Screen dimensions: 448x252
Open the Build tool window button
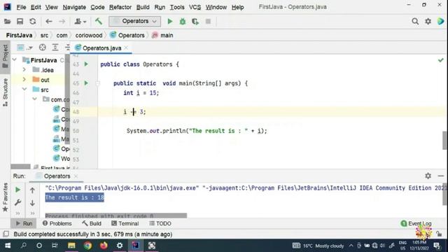tap(92, 223)
